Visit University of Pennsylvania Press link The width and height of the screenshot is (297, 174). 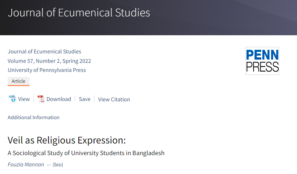point(47,70)
